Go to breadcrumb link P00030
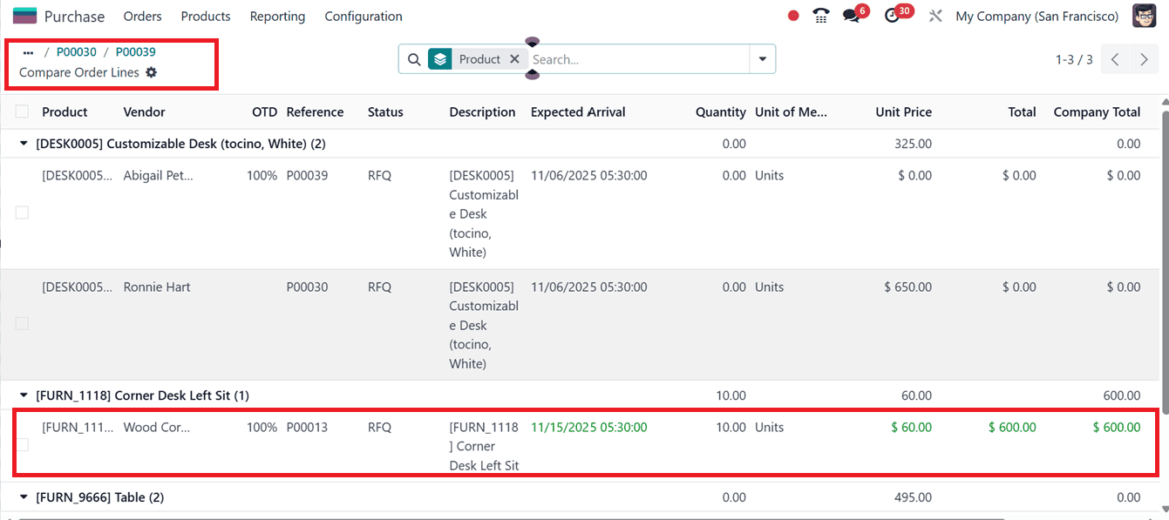1169x520 pixels. coord(77,51)
